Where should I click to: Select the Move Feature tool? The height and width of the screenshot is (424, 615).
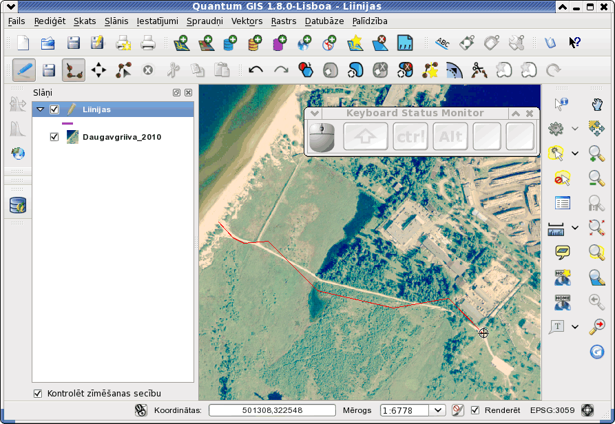(x=98, y=70)
